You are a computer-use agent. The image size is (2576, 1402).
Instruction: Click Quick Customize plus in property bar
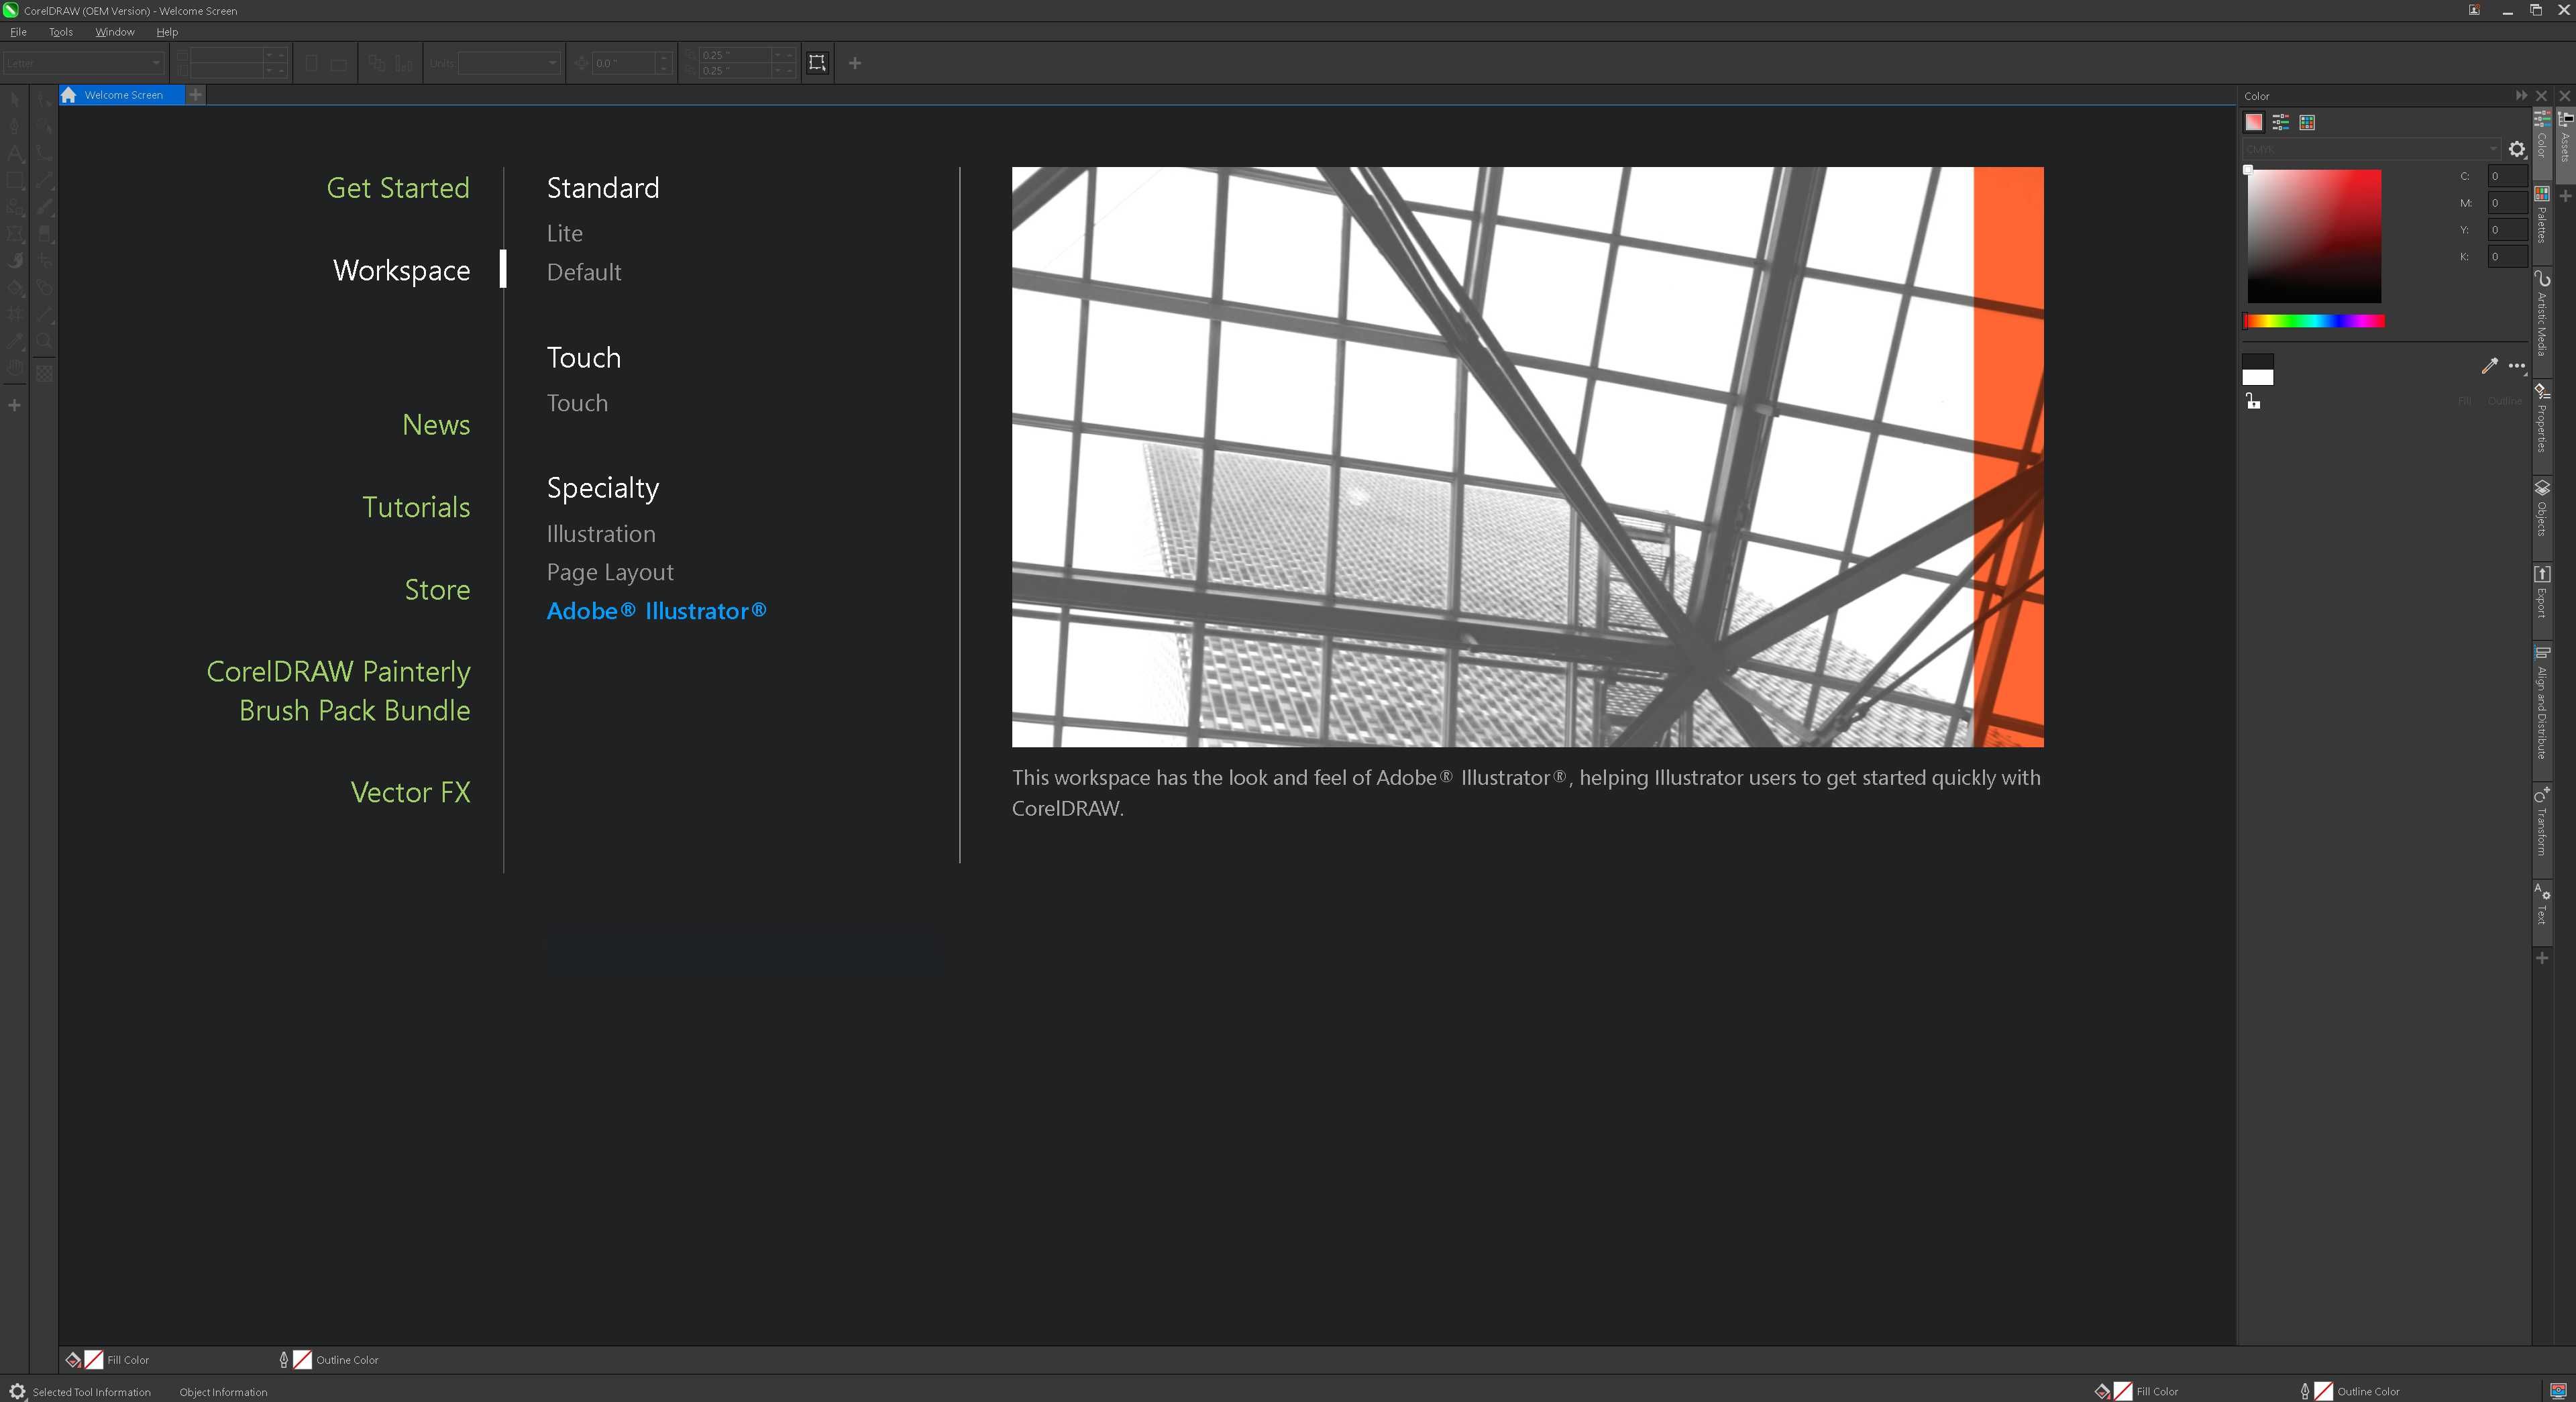tap(854, 63)
